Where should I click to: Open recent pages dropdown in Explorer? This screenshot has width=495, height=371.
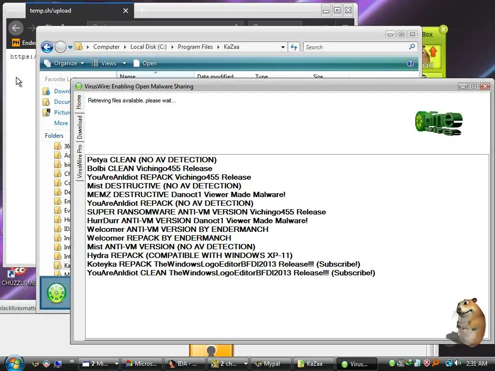[x=70, y=47]
